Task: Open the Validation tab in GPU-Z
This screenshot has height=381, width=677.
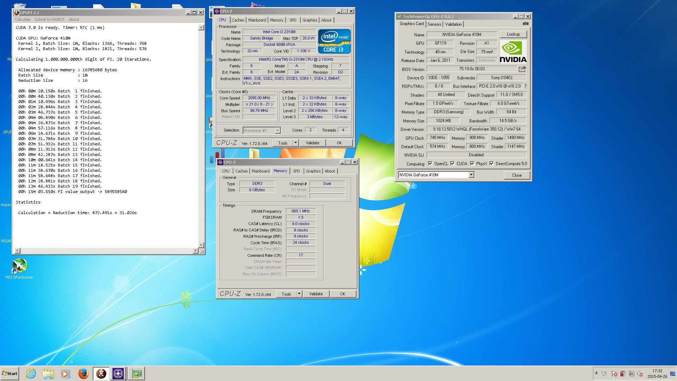Action: [x=453, y=24]
